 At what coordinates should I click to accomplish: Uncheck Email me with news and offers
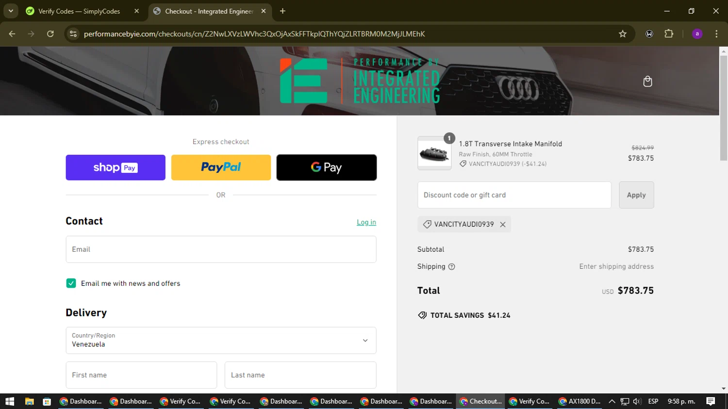(x=71, y=283)
